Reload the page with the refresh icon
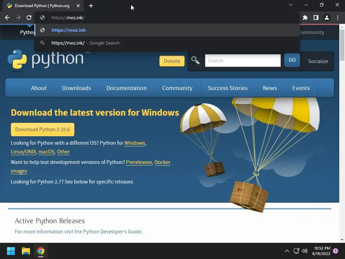Image resolution: width=345 pixels, height=259 pixels. click(x=29, y=18)
